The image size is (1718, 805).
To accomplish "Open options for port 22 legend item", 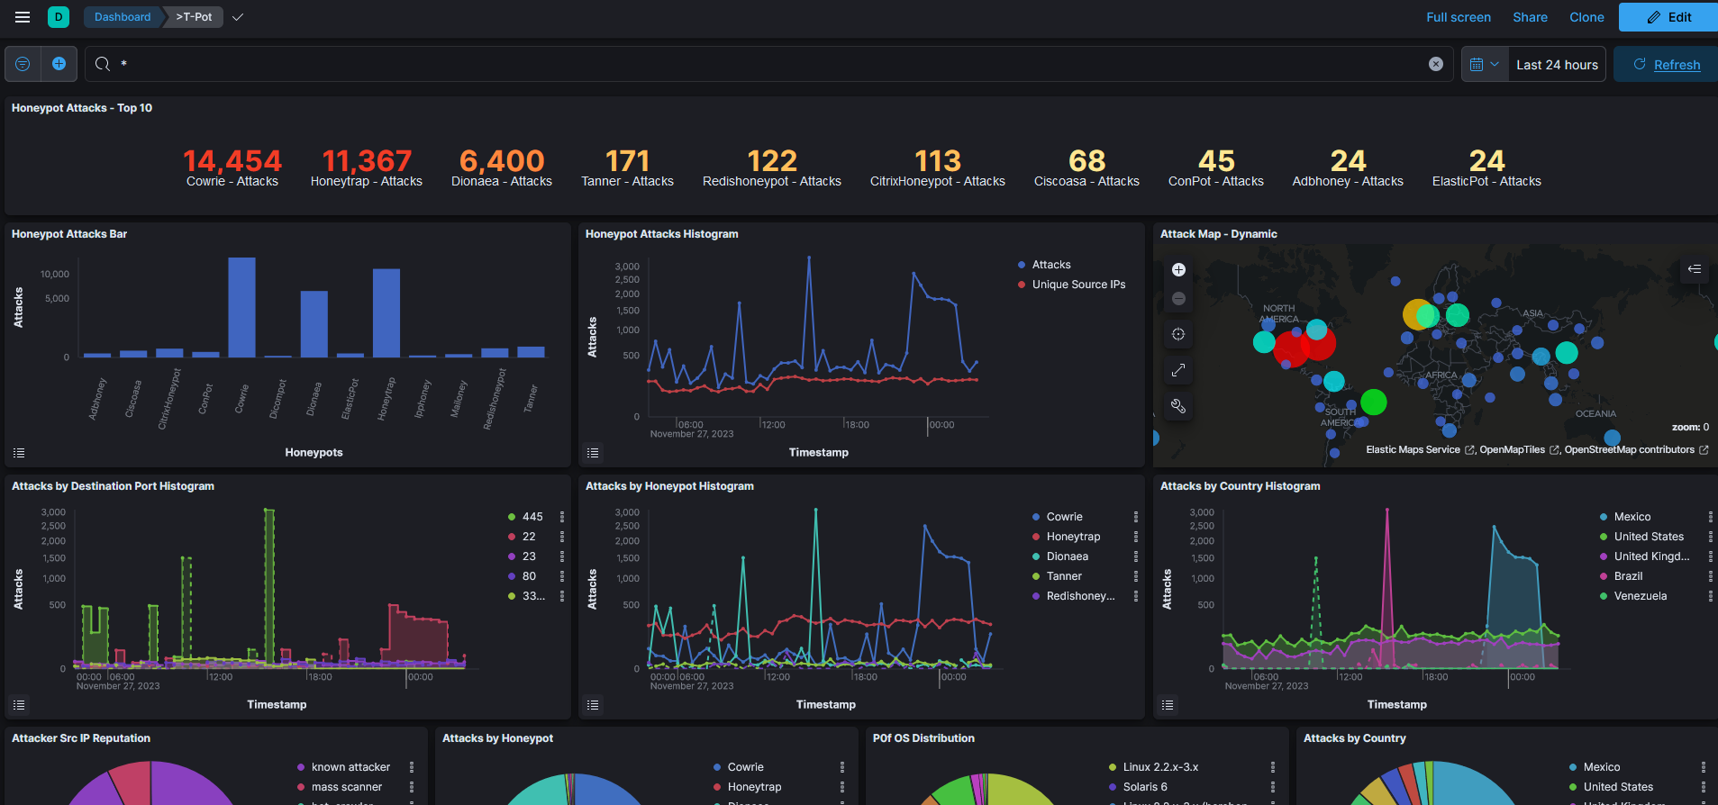I will [x=562, y=537].
